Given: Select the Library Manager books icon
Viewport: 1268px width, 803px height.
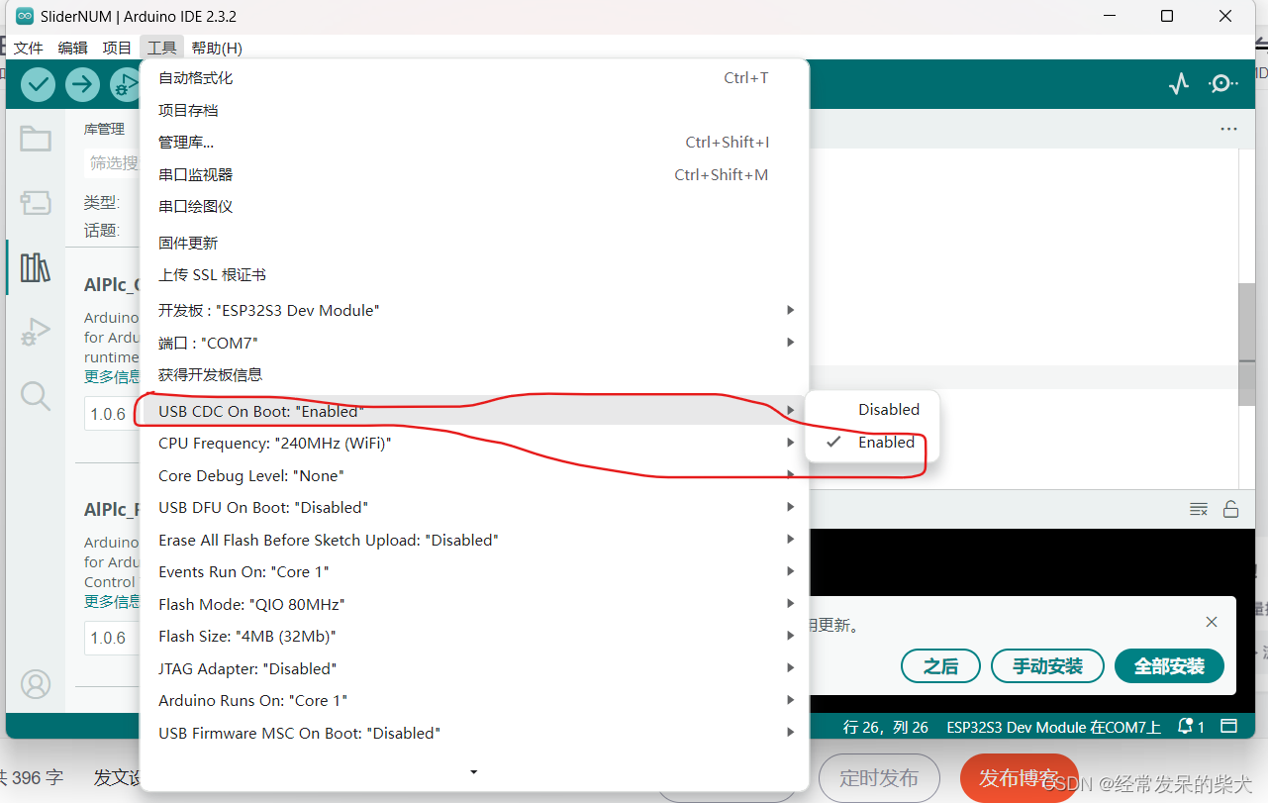Looking at the screenshot, I should 36,267.
